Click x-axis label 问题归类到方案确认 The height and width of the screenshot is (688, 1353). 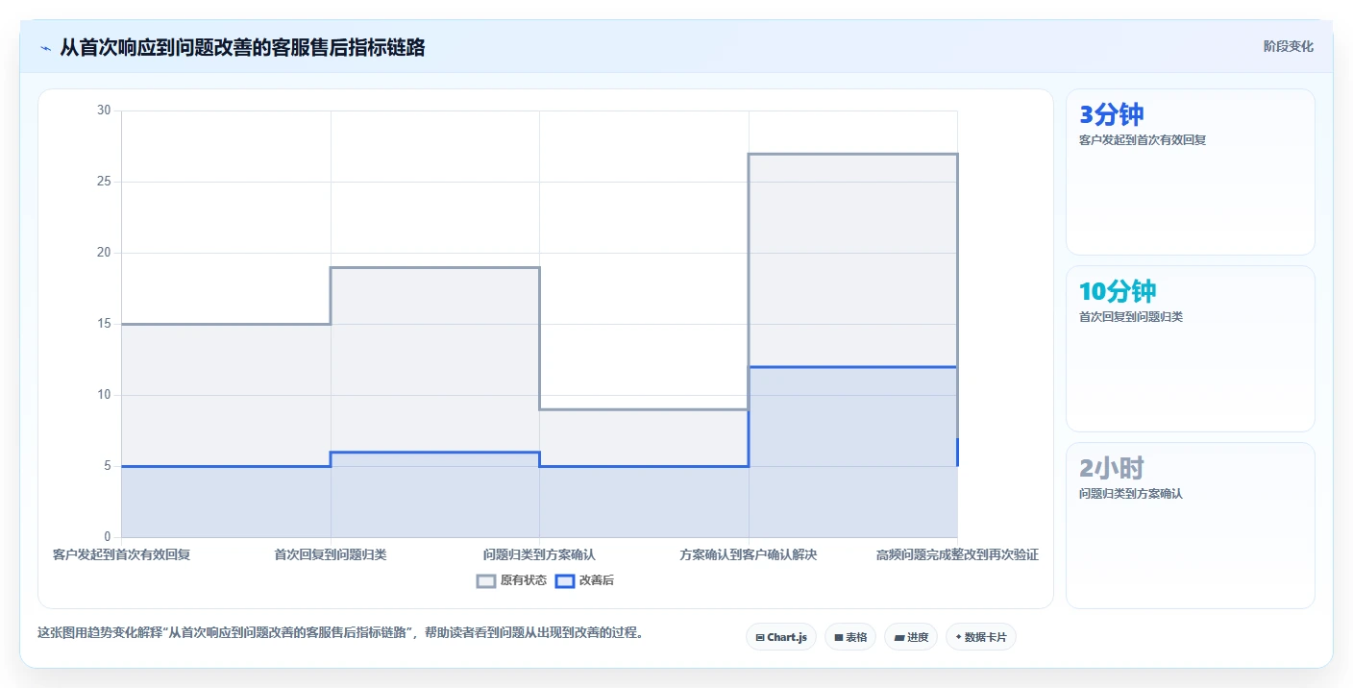(539, 555)
